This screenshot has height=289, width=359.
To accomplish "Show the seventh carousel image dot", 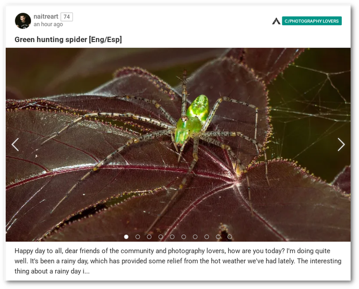I will click(x=195, y=237).
